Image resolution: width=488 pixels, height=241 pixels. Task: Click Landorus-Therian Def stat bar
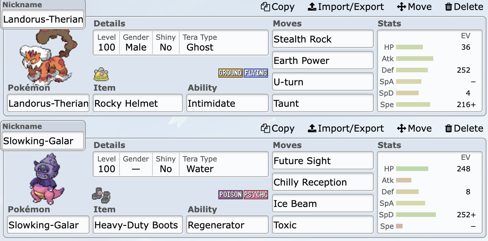coord(412,70)
